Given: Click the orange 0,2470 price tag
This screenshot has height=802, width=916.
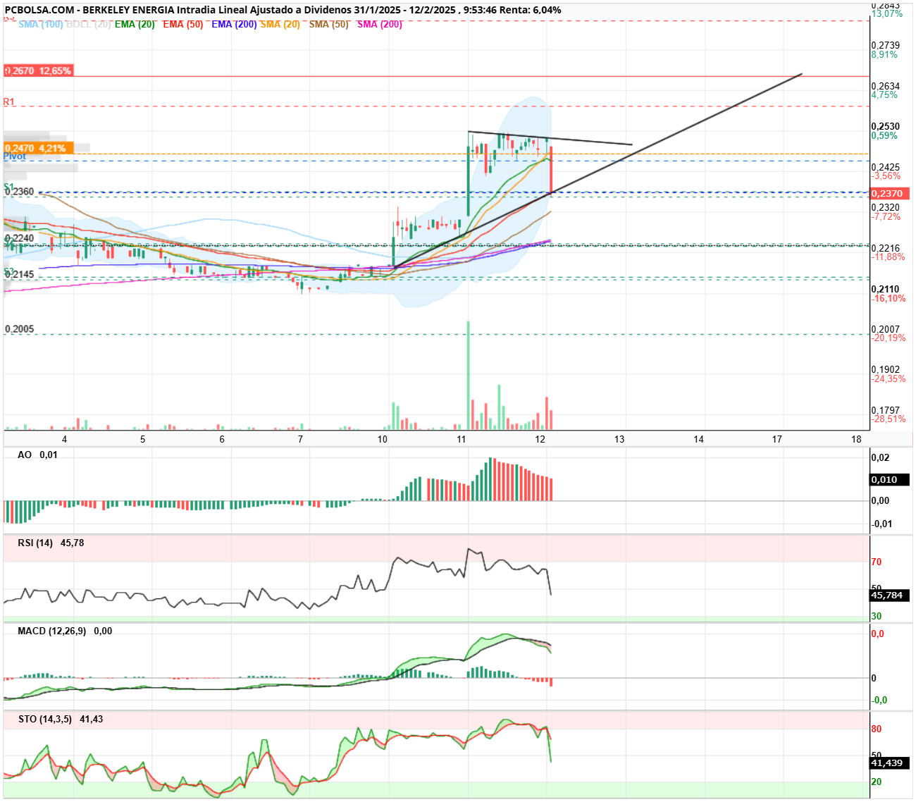Looking at the screenshot, I should click(x=35, y=149).
